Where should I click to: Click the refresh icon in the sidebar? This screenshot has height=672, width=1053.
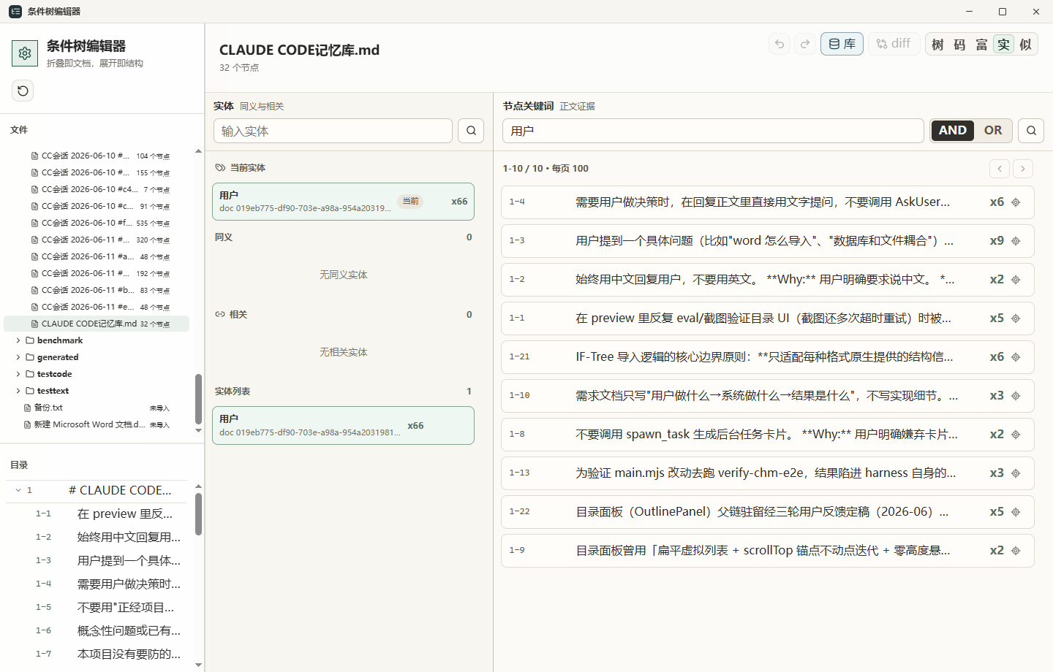[x=23, y=91]
